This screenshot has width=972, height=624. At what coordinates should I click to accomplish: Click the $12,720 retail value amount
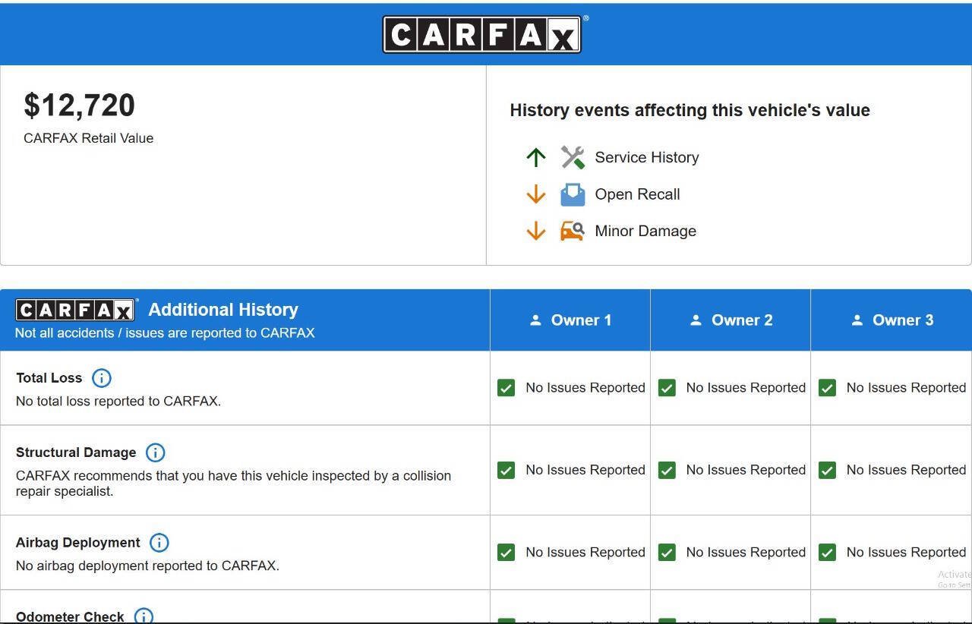tap(79, 106)
